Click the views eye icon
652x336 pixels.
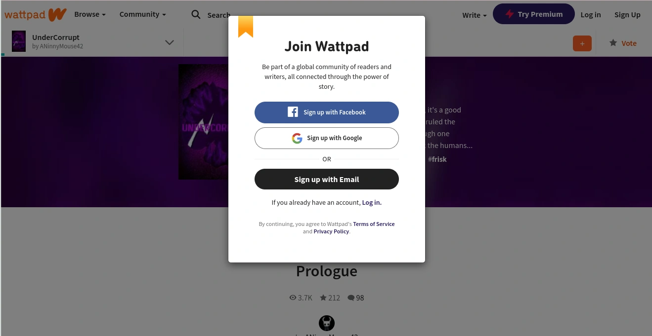pyautogui.click(x=293, y=298)
